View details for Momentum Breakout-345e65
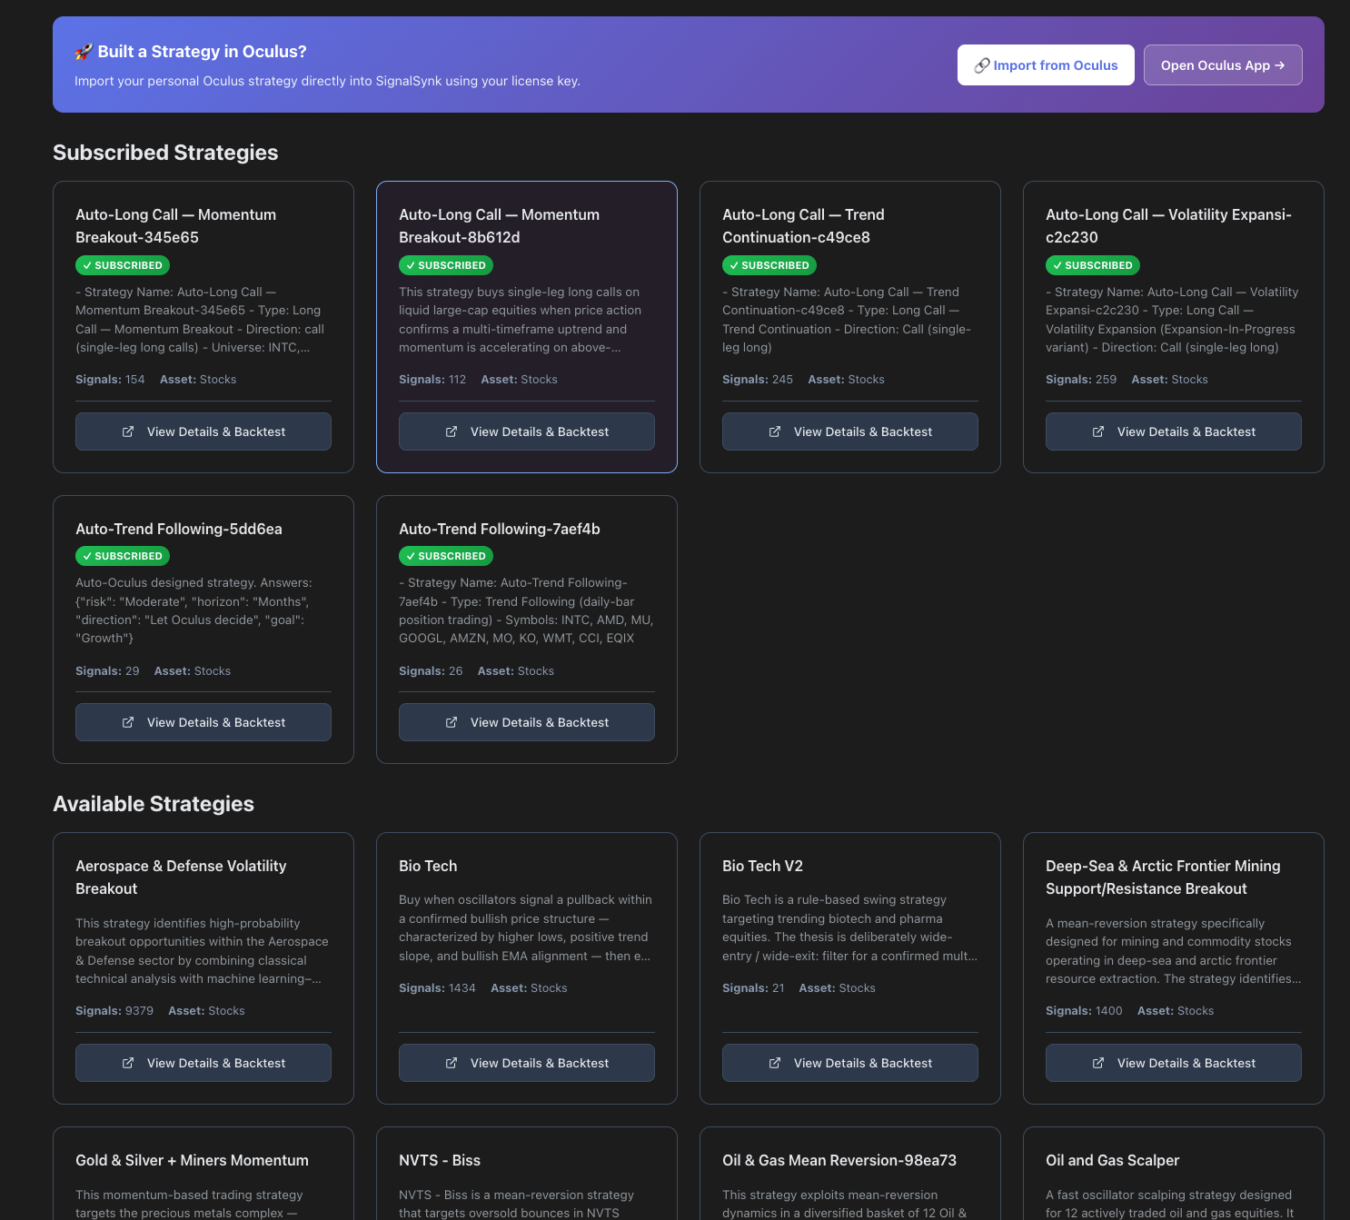This screenshot has height=1220, width=1350. (203, 431)
